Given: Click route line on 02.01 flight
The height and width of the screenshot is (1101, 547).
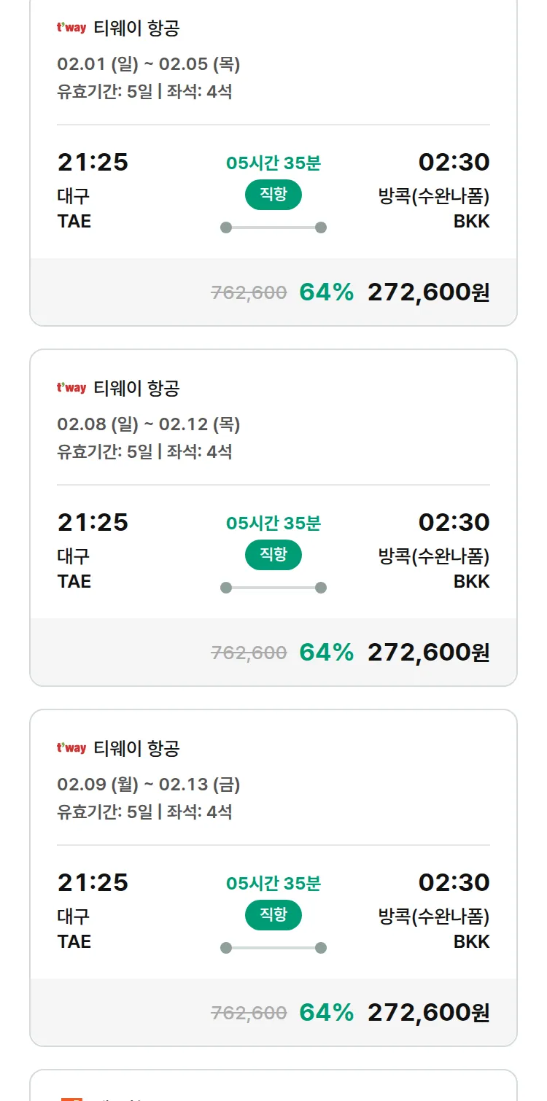Looking at the screenshot, I should (x=273, y=227).
